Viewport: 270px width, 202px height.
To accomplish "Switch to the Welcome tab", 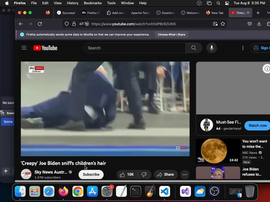I will tap(190, 13).
